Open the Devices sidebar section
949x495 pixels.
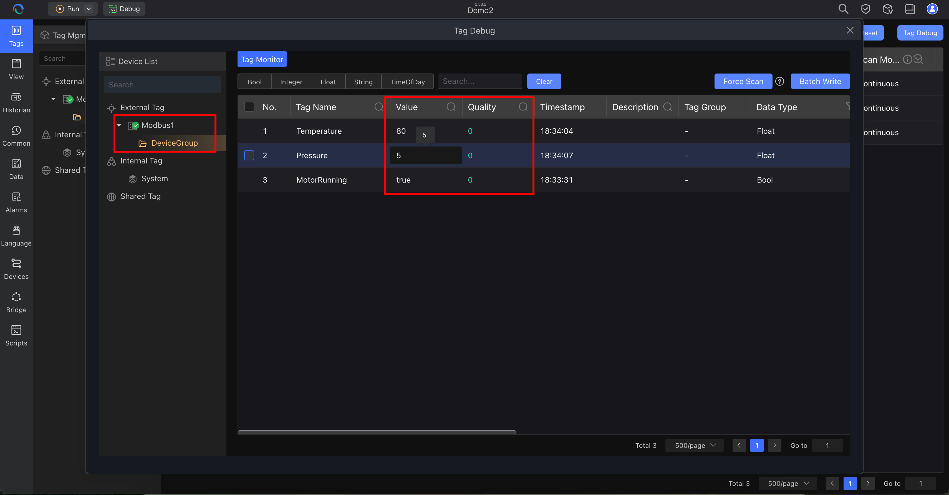16,269
